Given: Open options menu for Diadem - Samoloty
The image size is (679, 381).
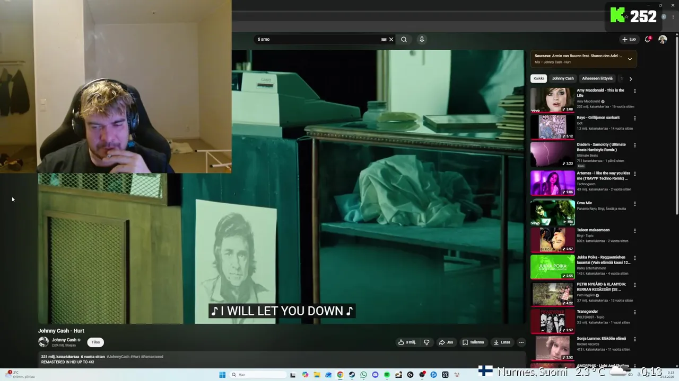Looking at the screenshot, I should [x=634, y=145].
